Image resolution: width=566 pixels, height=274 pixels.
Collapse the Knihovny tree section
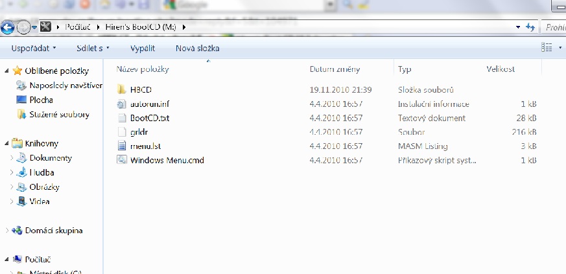coord(6,143)
